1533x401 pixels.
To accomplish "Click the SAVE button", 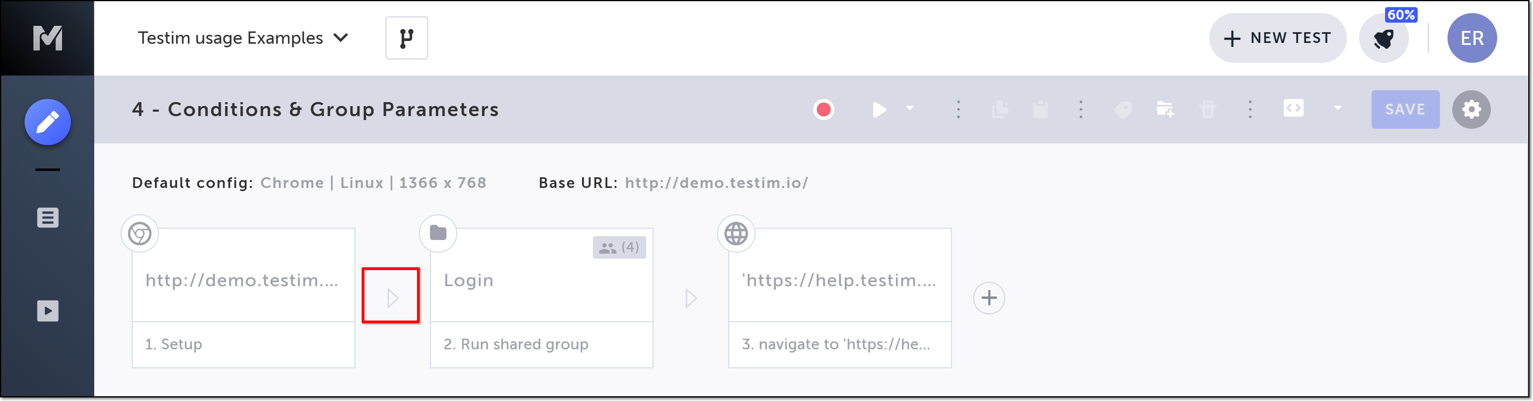I will [x=1405, y=109].
